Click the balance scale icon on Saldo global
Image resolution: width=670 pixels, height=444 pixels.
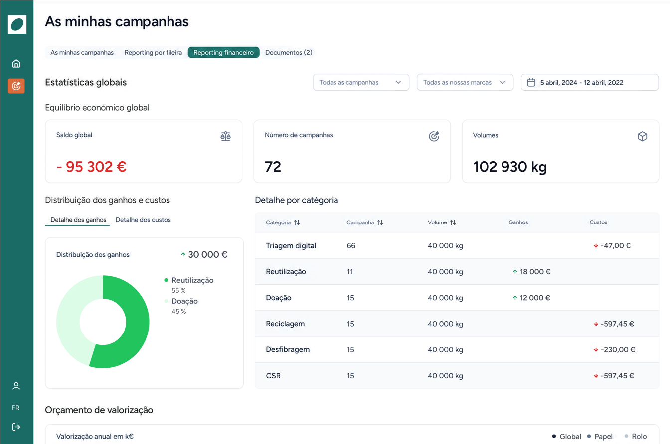(226, 136)
